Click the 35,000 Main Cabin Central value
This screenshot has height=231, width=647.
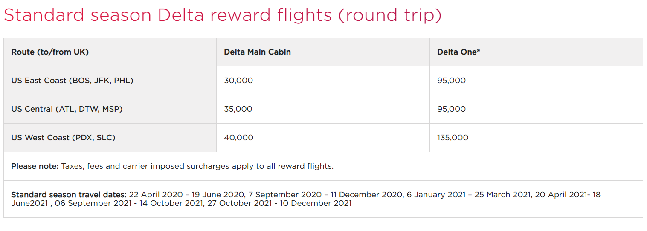pos(238,109)
